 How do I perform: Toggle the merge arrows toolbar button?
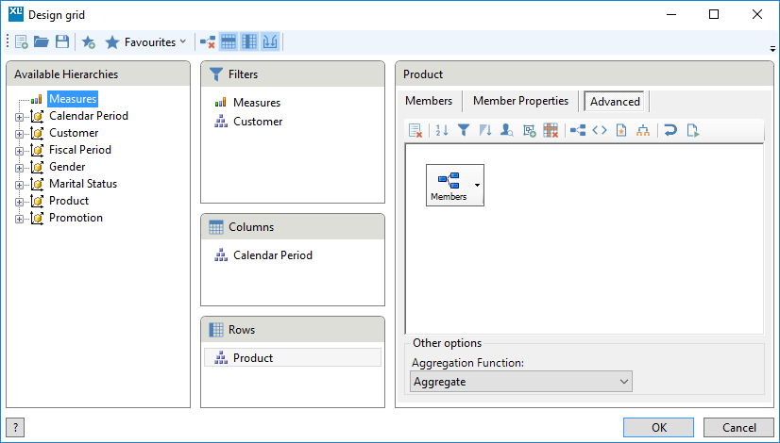point(270,42)
